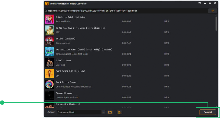Viewport: 220px width, 118px height.
Task: Click track title Artists to Watch JAX Intro
Action: (70, 17)
